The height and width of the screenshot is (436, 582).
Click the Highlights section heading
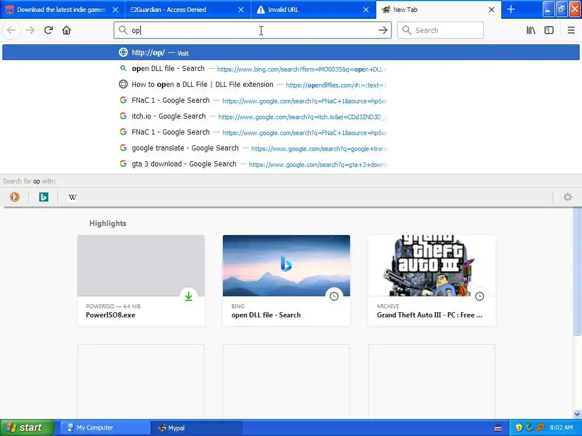107,223
